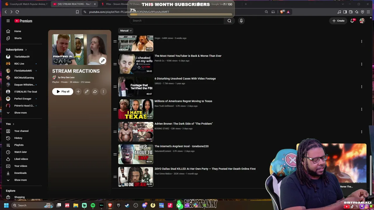This screenshot has height=210, width=374.
Task: Open options for 'The Most Hated YouTuber' video
Action: tap(361, 64)
